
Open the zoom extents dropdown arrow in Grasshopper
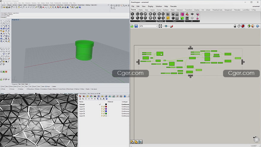[x=163, y=26]
